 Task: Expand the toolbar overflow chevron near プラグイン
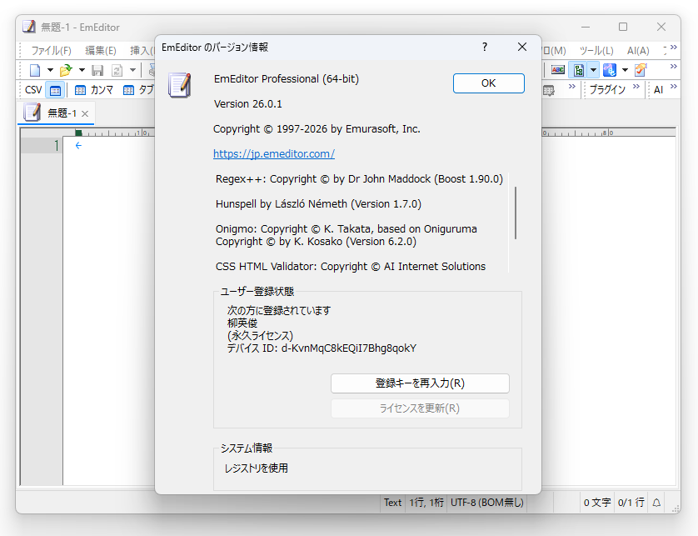[636, 86]
